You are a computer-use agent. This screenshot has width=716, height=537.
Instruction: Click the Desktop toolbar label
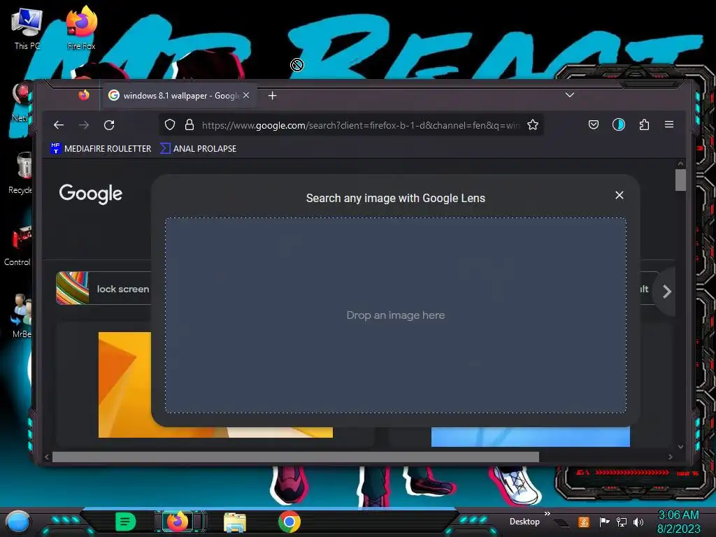524,522
